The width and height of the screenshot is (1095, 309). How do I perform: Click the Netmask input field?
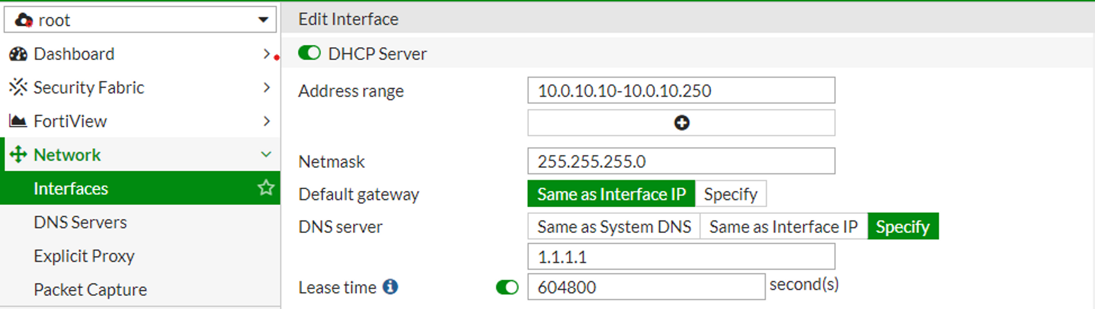click(681, 161)
